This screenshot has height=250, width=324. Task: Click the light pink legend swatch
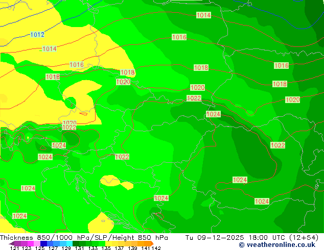(x=36, y=243)
